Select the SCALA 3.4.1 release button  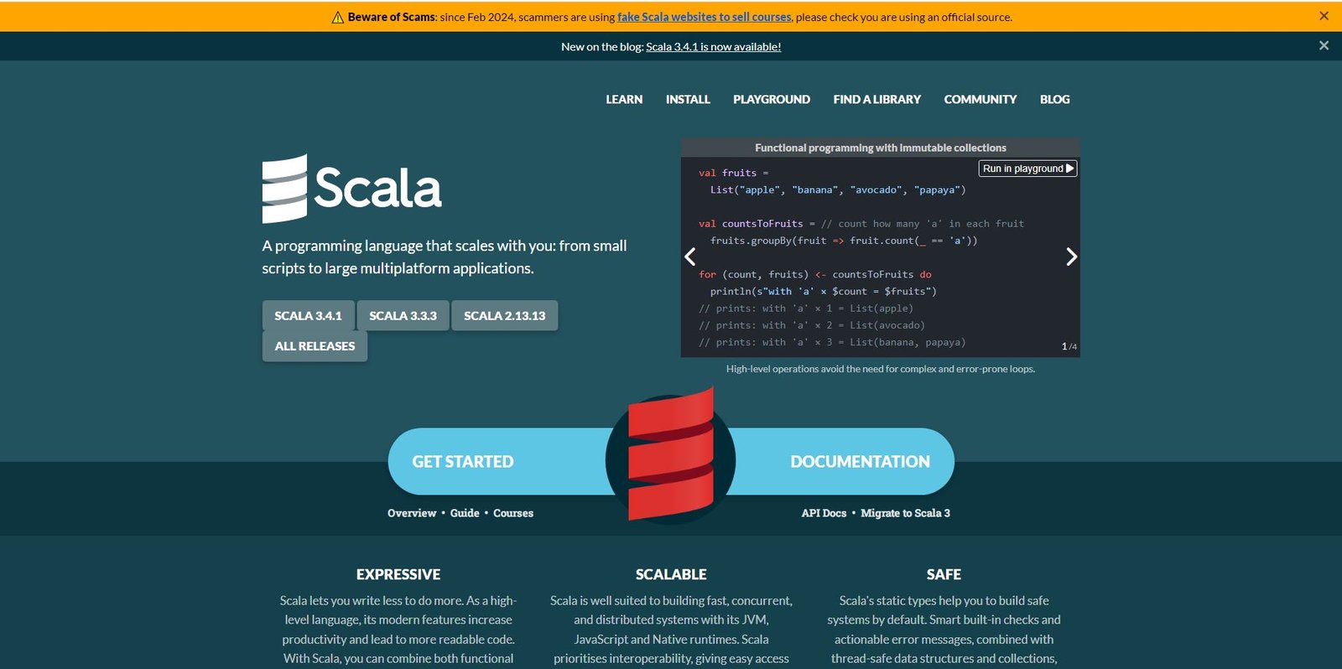[308, 316]
